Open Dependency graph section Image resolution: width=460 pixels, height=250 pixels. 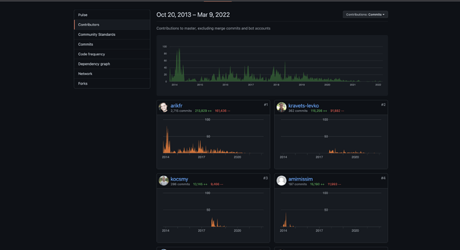(112, 64)
